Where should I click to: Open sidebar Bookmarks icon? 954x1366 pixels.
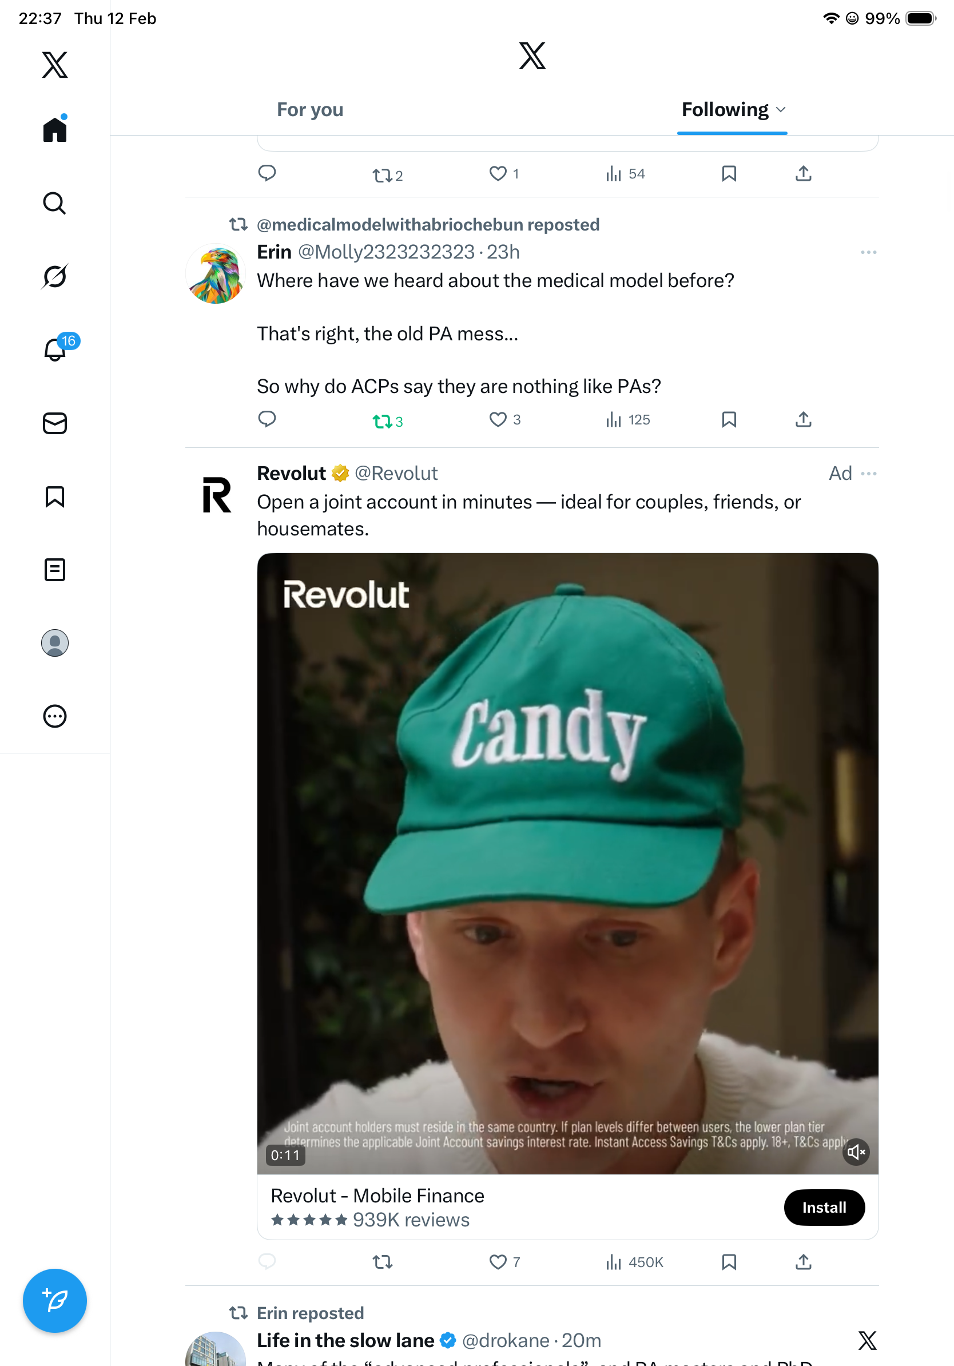[54, 497]
